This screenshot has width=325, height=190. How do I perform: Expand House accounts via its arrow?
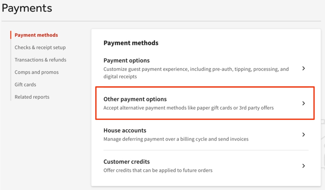pos(303,135)
